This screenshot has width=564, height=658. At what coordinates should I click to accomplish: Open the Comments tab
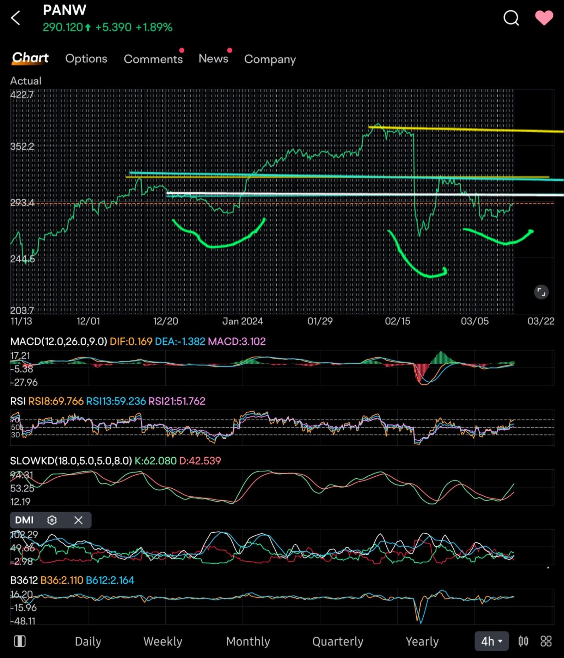(153, 59)
